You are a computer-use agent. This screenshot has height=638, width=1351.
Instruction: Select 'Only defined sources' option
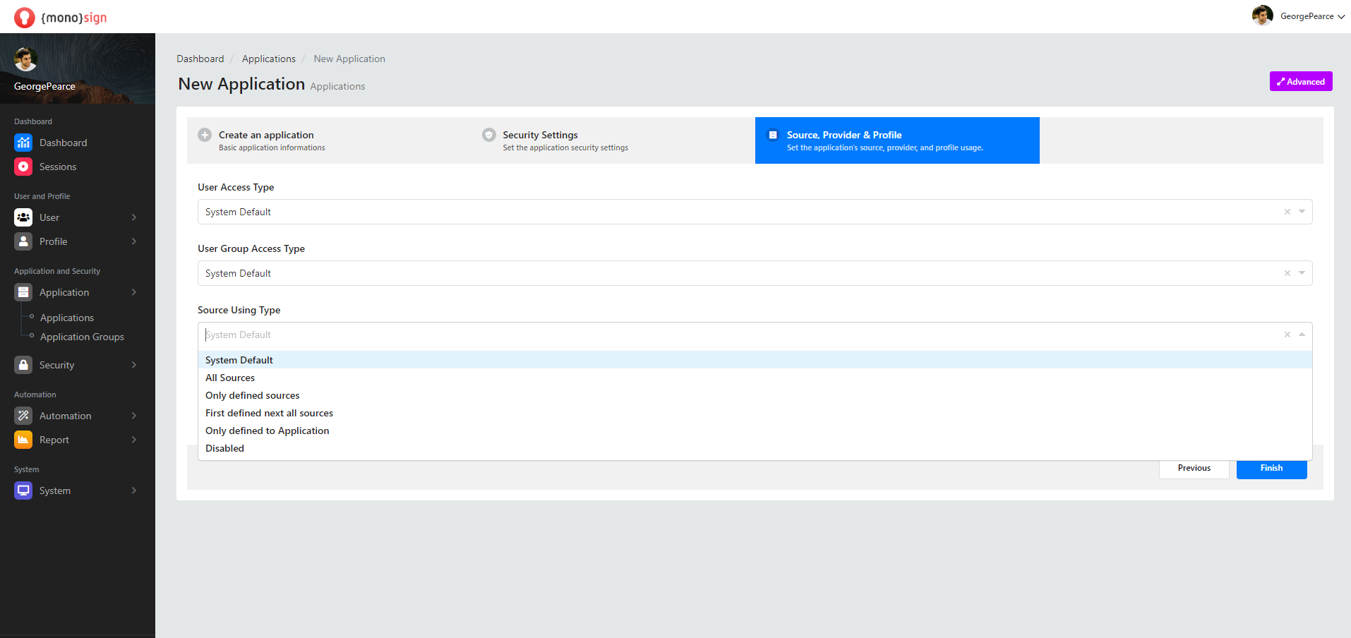click(x=253, y=395)
